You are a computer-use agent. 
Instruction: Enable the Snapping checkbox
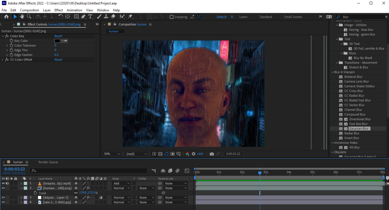(x=171, y=17)
